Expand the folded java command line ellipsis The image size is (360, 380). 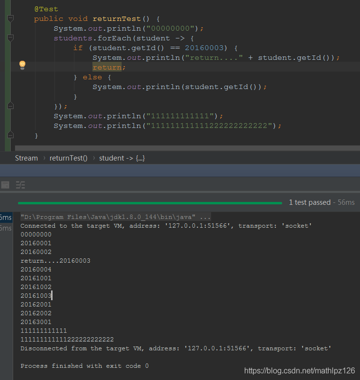(x=205, y=217)
